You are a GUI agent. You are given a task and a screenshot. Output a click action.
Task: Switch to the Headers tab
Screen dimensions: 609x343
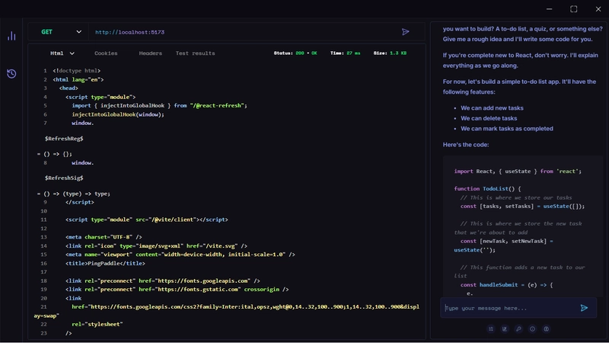click(150, 53)
